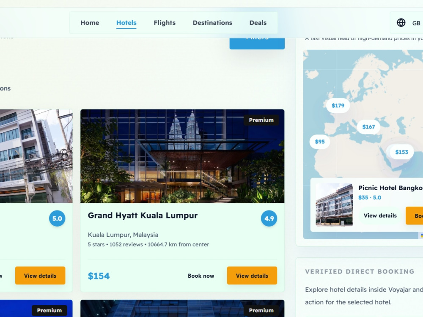This screenshot has width=423, height=317.
Task: Click the Grand Hyatt Kuala Lumpur title
Action: [143, 216]
